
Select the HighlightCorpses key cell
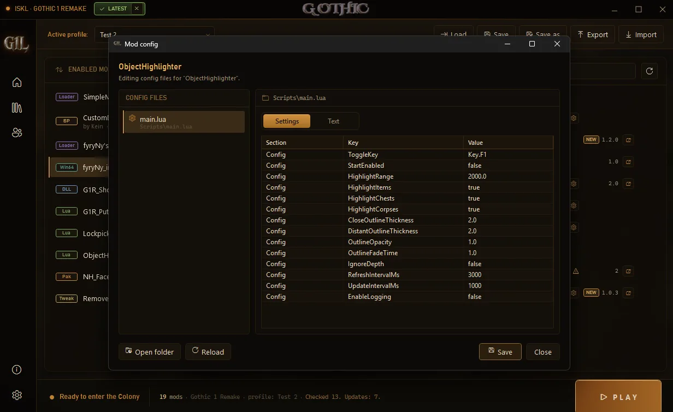403,209
